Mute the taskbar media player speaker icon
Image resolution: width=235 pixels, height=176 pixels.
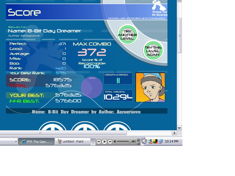pos(115,141)
